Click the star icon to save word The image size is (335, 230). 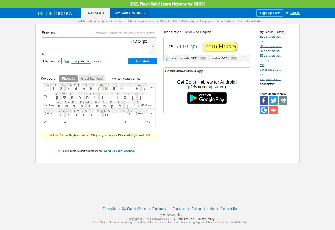168,59
